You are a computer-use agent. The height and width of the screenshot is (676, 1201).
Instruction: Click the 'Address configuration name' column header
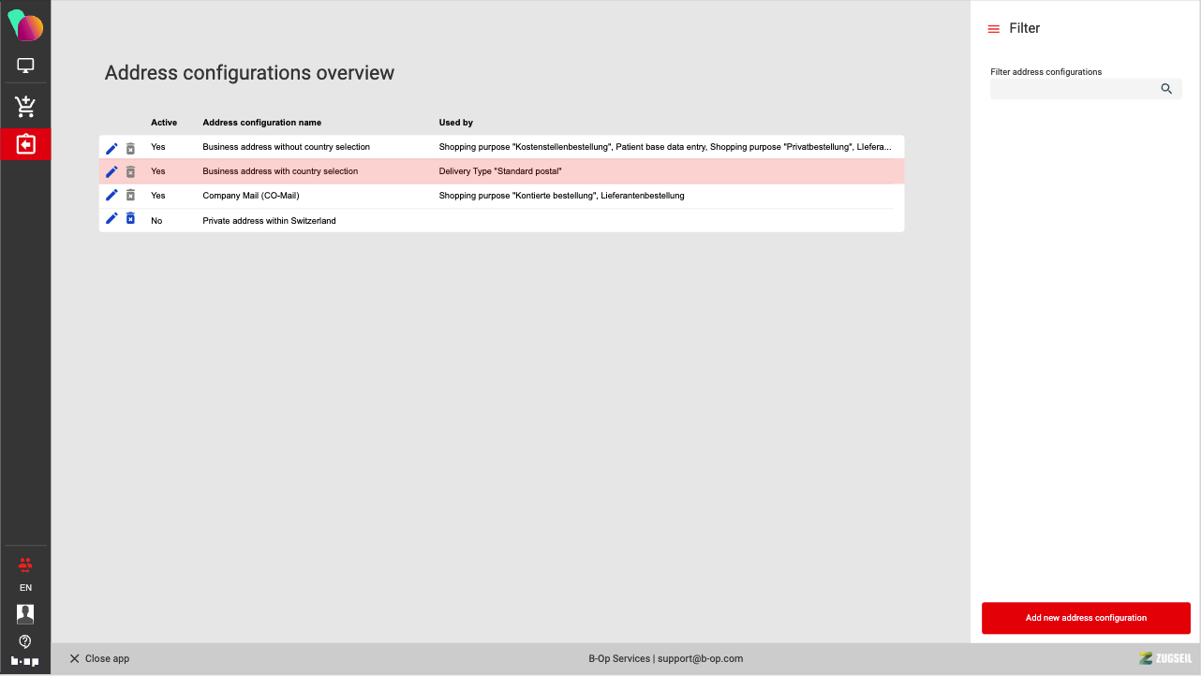[261, 123]
